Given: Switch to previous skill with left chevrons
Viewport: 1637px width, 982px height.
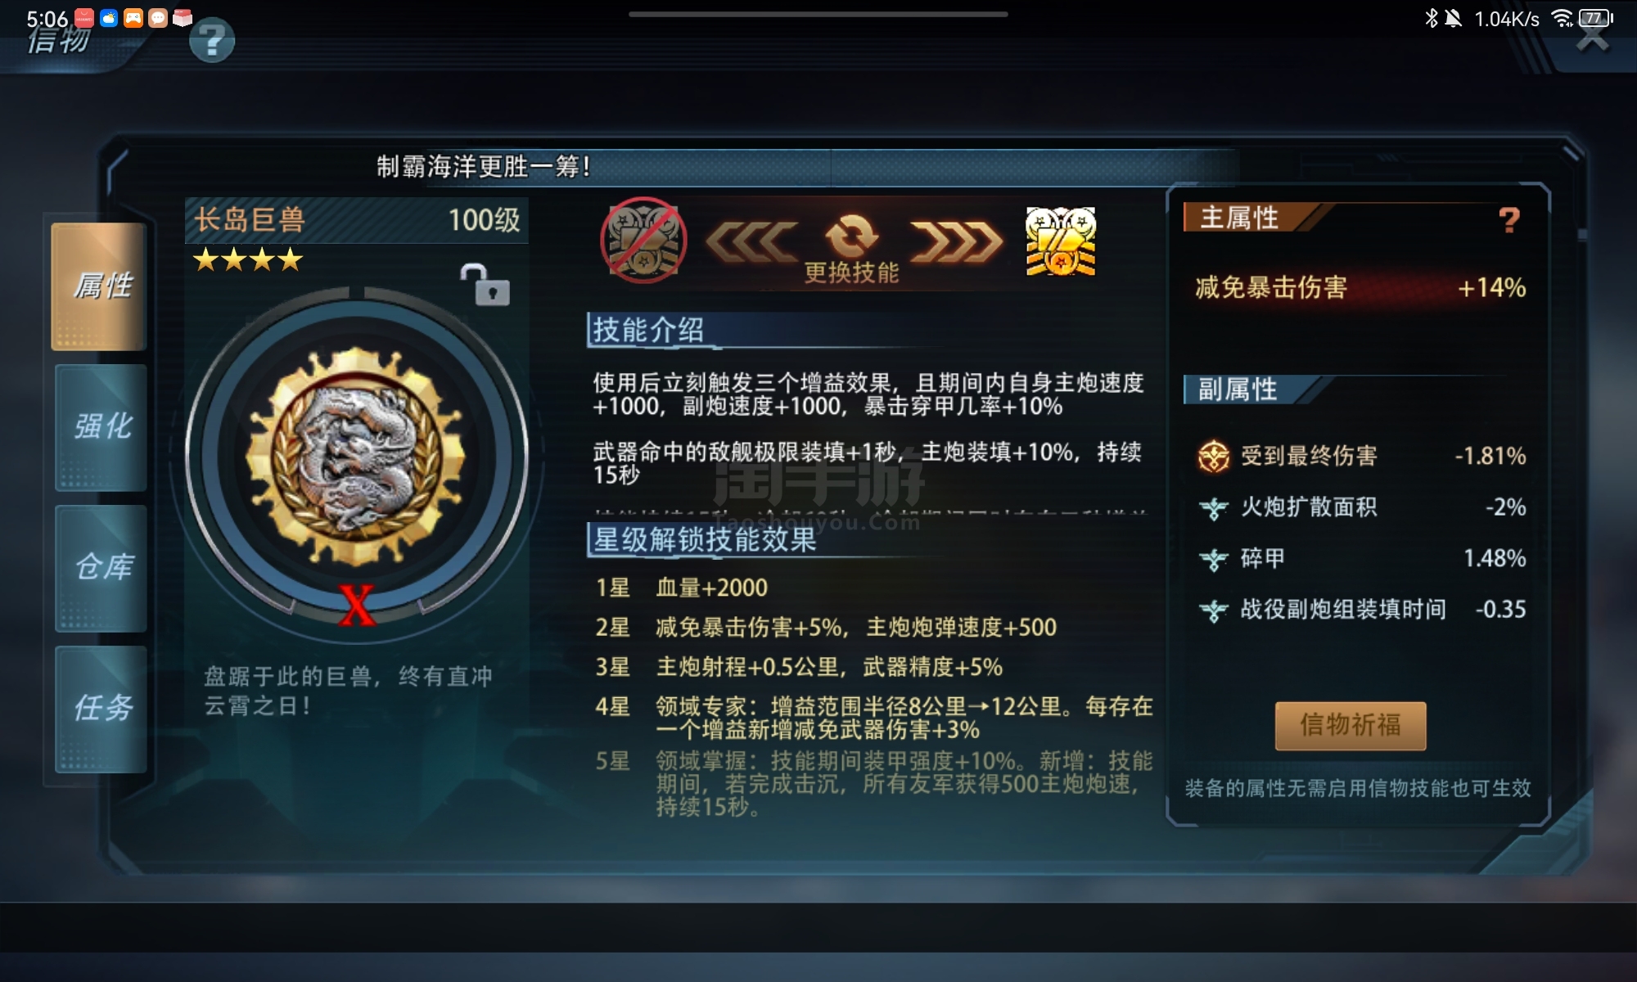Looking at the screenshot, I should tap(751, 242).
